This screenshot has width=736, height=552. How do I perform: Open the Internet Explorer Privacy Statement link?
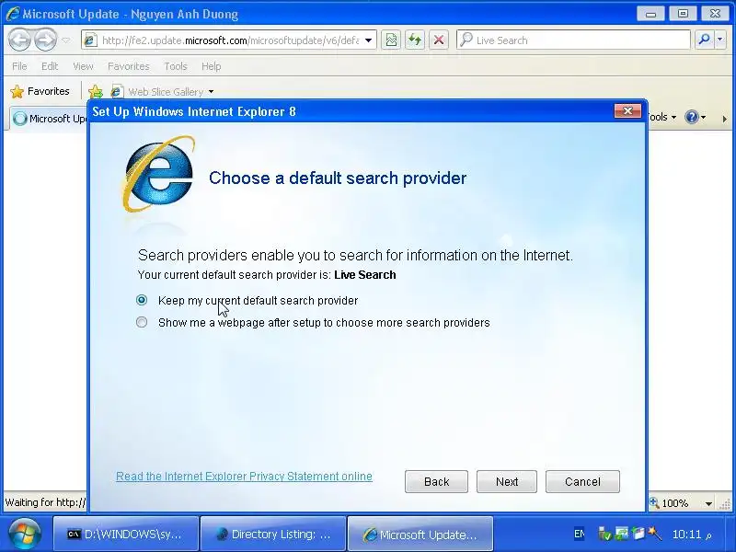244,477
